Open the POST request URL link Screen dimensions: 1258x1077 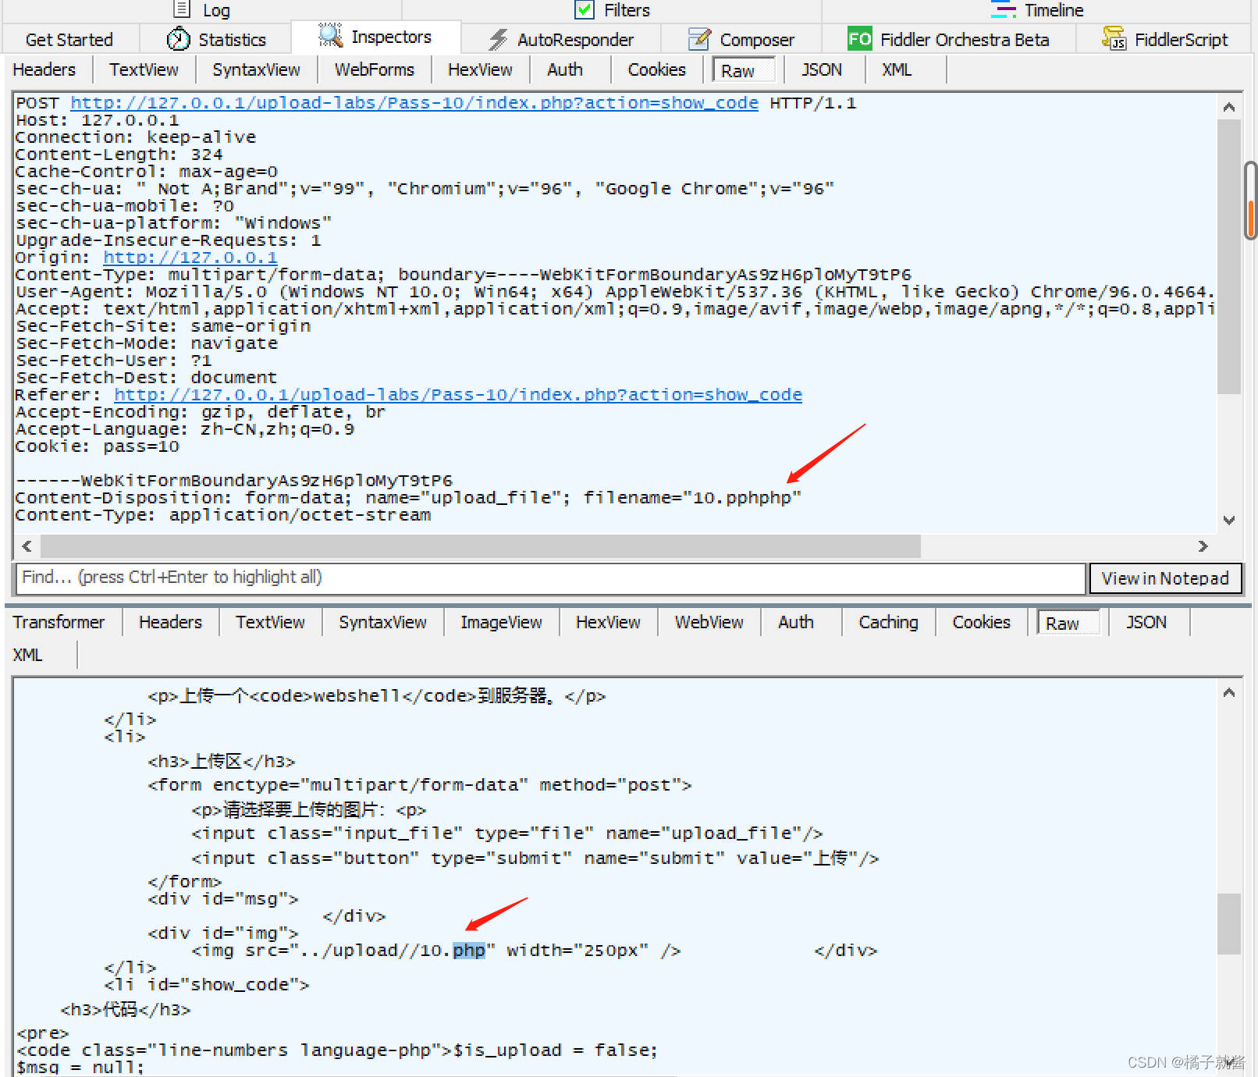[x=414, y=103]
